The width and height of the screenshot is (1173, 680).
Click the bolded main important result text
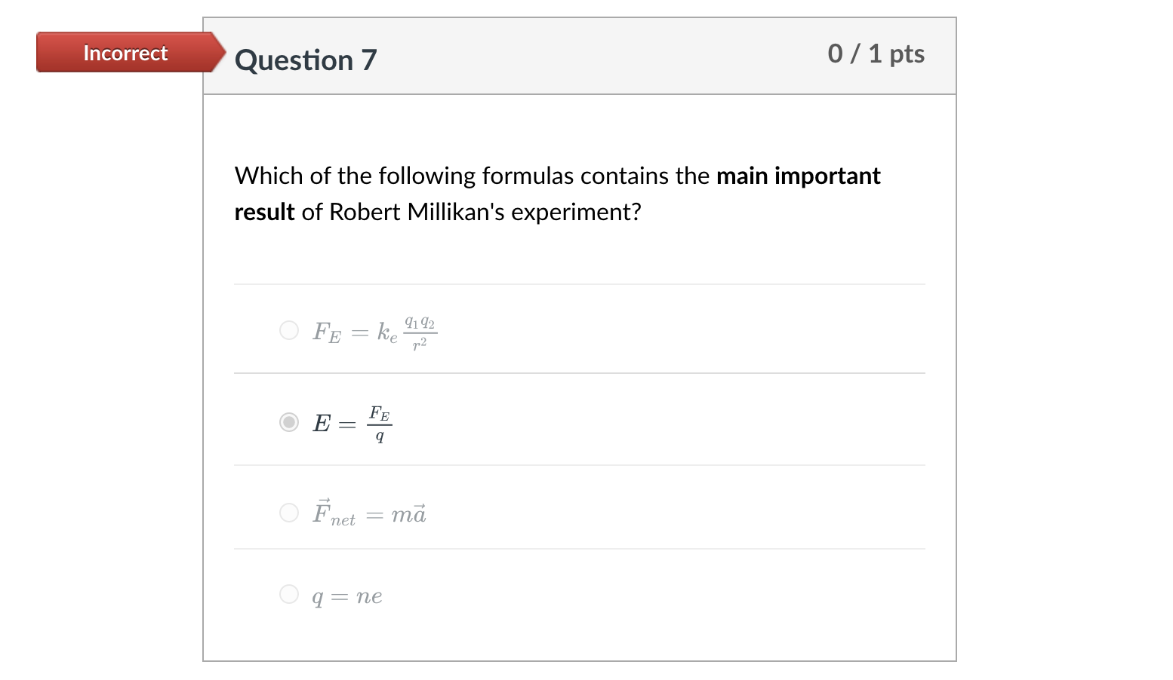[x=798, y=176]
